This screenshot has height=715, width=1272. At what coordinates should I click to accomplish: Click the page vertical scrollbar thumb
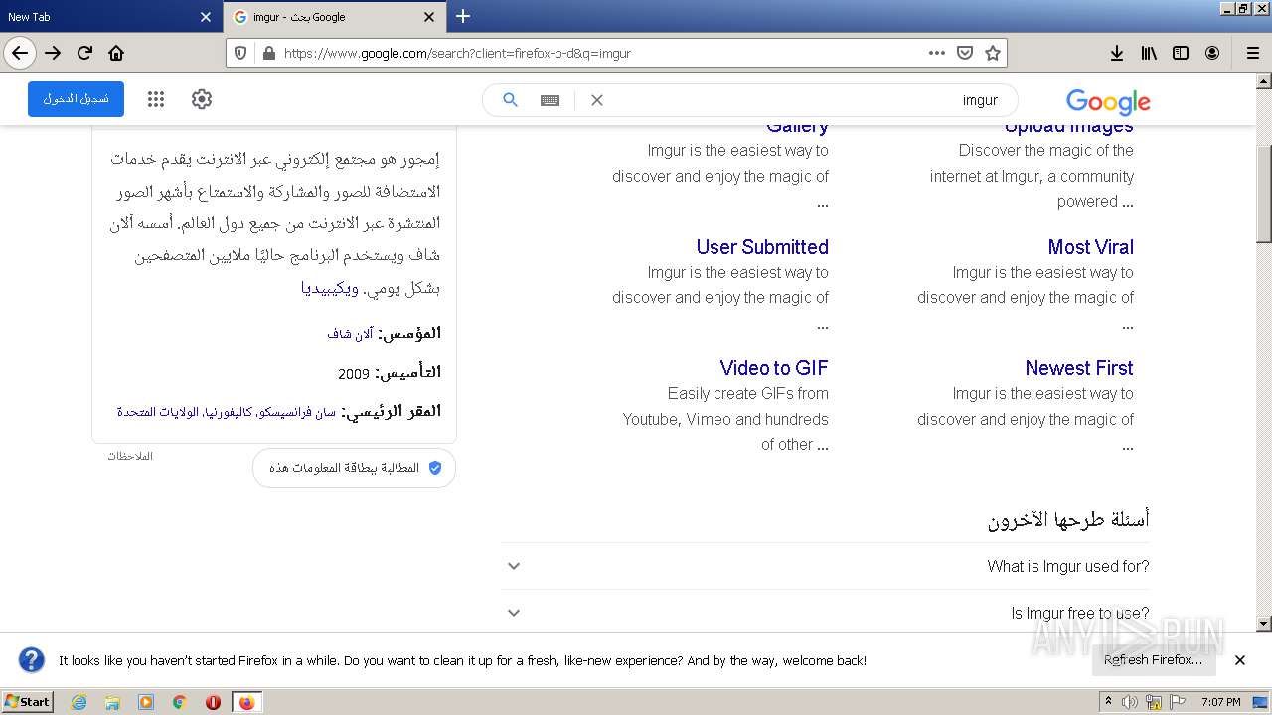(1264, 194)
